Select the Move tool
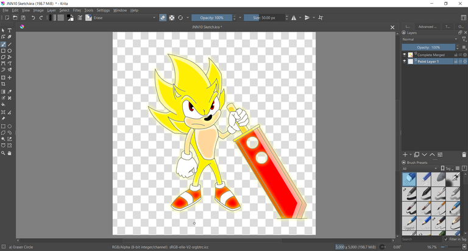 point(10,77)
